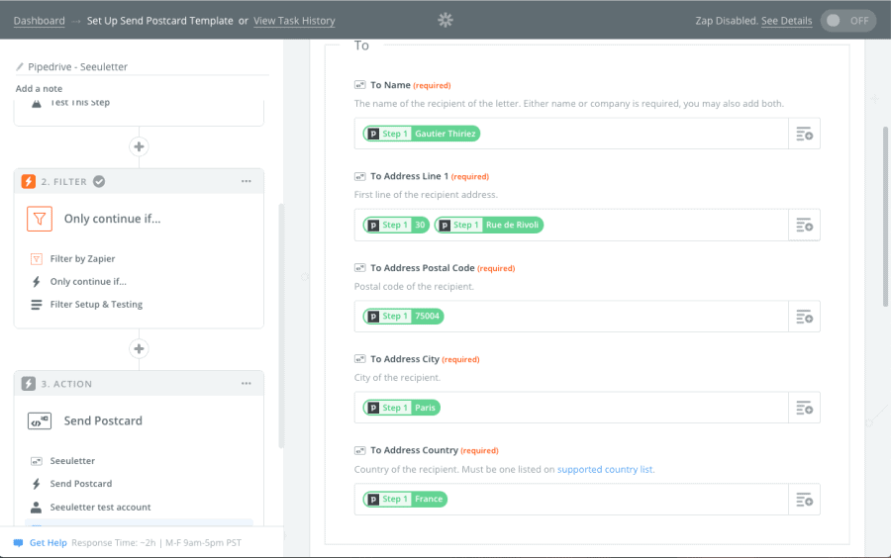This screenshot has width=891, height=558.
Task: Add a step above the Filter step
Action: click(x=139, y=146)
